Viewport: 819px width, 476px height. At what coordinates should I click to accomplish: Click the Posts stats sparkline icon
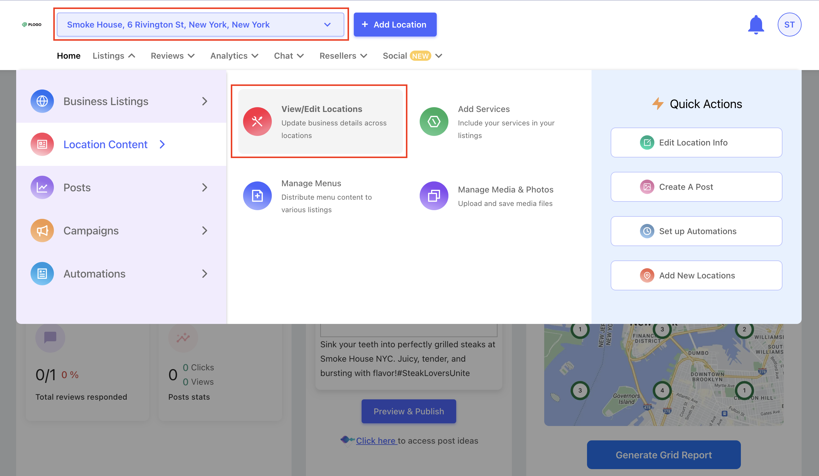(x=183, y=337)
